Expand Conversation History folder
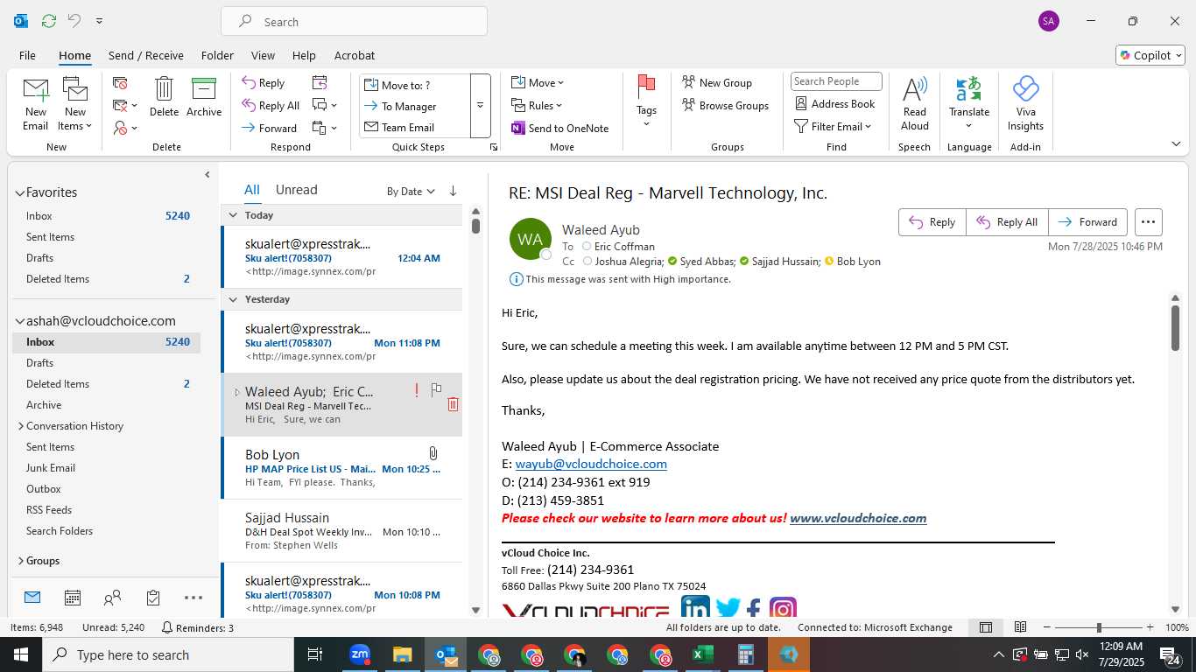This screenshot has height=672, width=1196. [x=21, y=426]
